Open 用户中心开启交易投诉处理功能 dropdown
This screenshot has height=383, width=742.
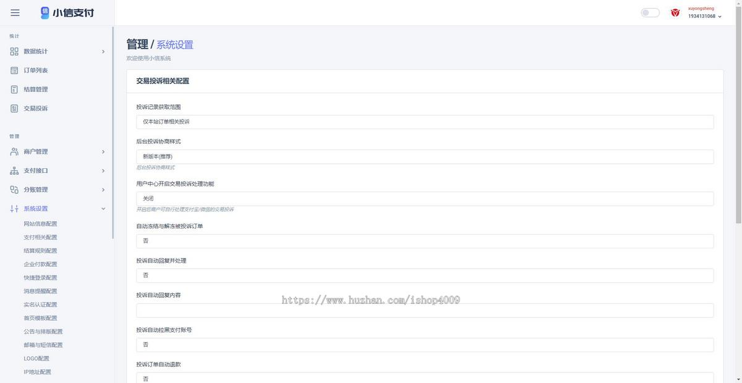click(x=425, y=198)
